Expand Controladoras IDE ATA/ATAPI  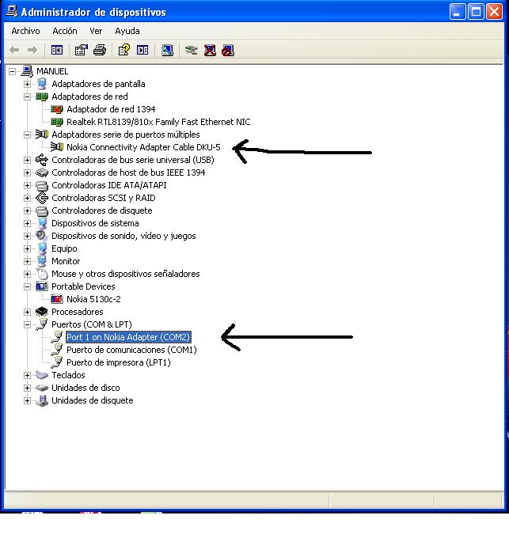27,185
